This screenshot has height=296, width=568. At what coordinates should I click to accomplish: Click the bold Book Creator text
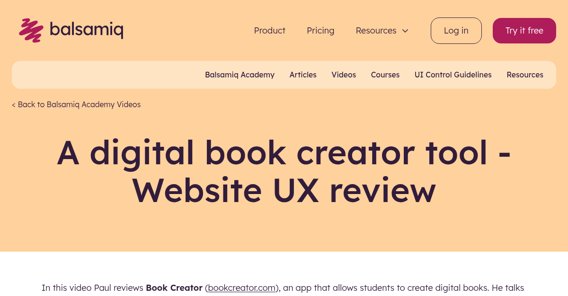pos(174,288)
